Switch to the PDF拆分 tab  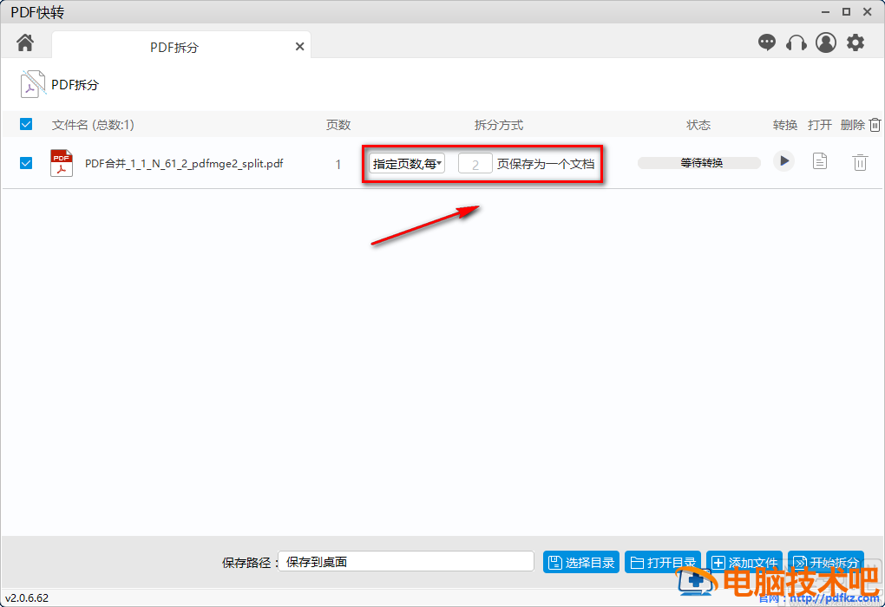point(174,48)
